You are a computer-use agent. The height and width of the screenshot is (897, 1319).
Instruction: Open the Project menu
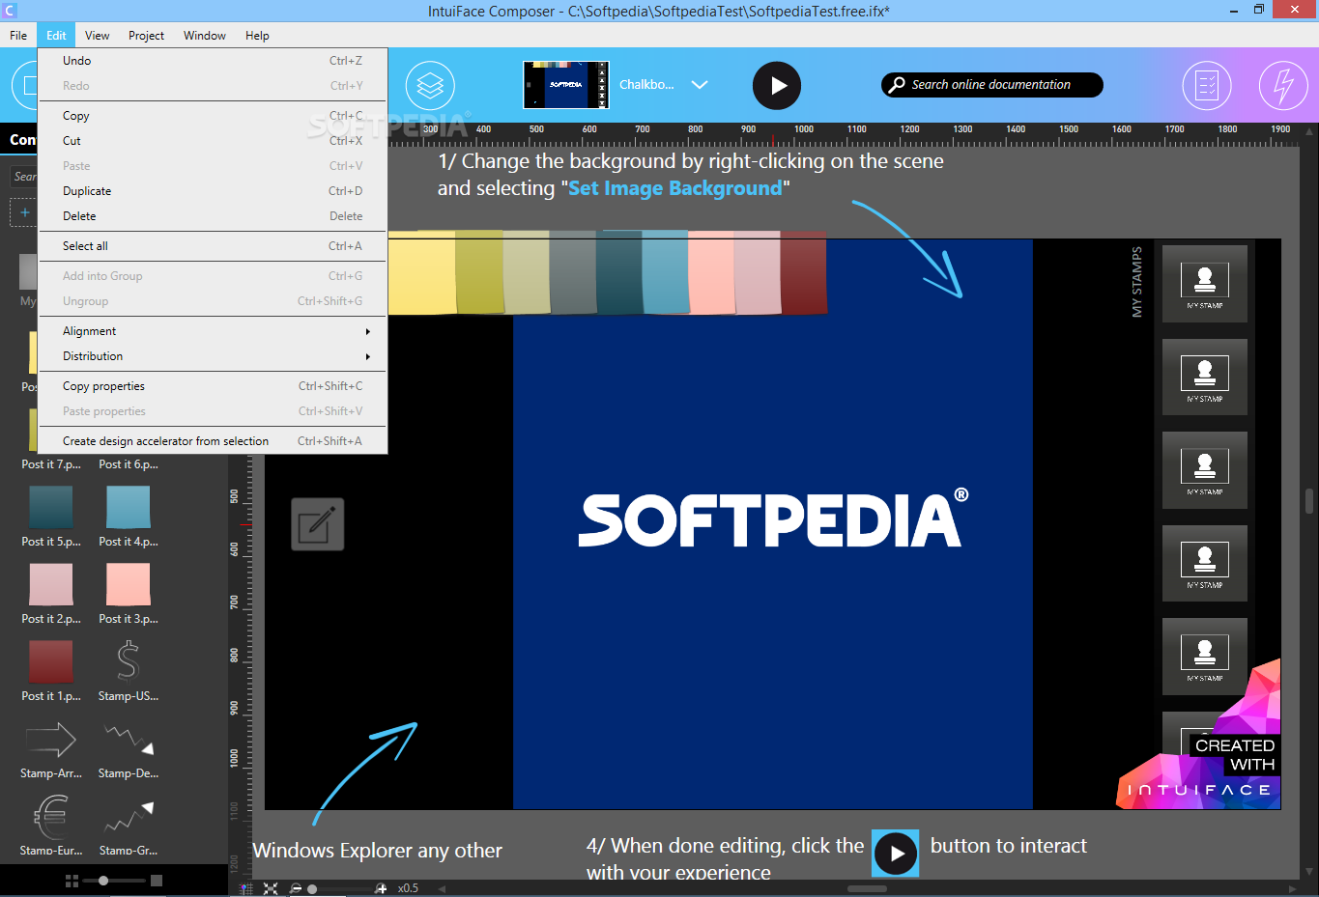(x=146, y=36)
